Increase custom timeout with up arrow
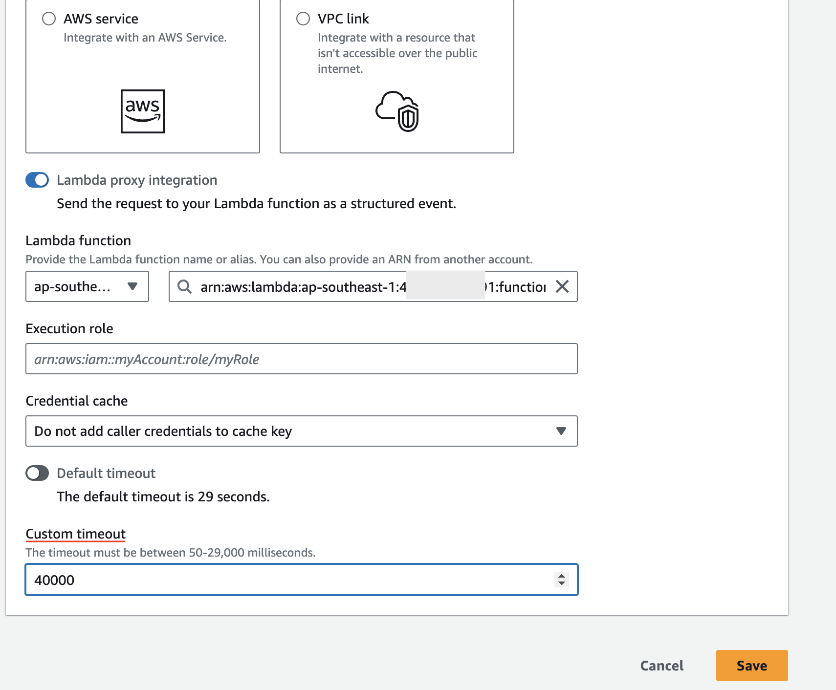Image resolution: width=836 pixels, height=690 pixels. [562, 576]
